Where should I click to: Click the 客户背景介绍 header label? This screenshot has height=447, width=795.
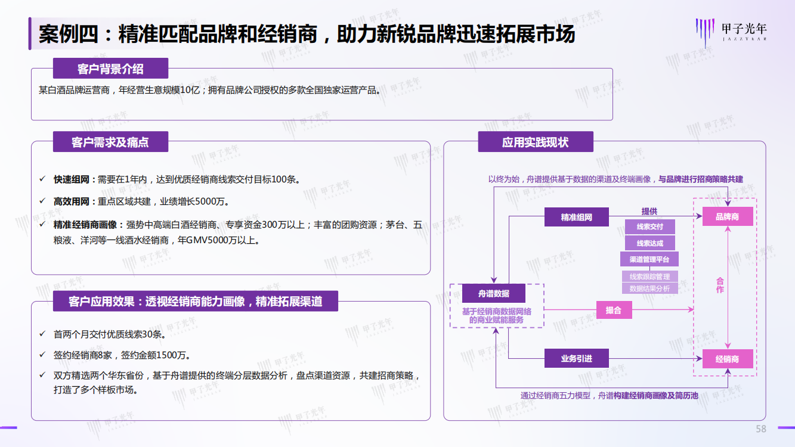110,69
